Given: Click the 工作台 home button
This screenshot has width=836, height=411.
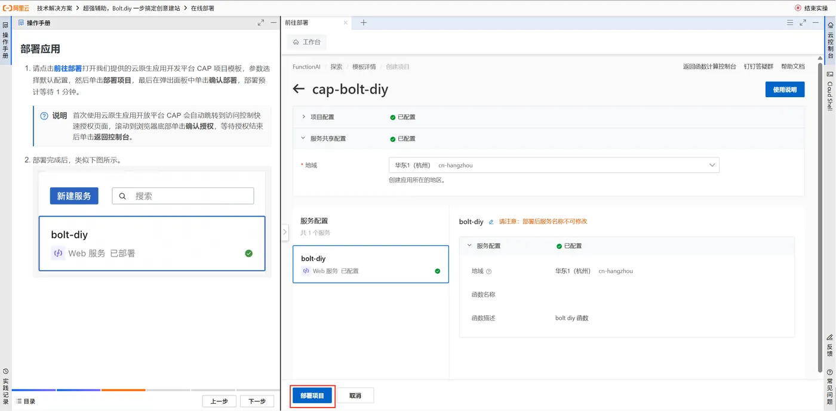Looking at the screenshot, I should (307, 42).
